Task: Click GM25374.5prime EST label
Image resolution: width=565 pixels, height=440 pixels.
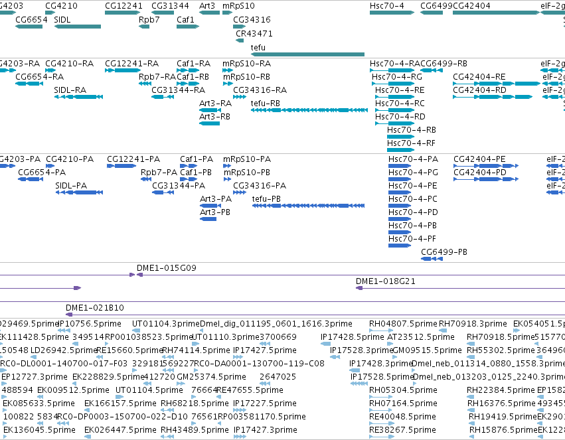Action: point(212,377)
